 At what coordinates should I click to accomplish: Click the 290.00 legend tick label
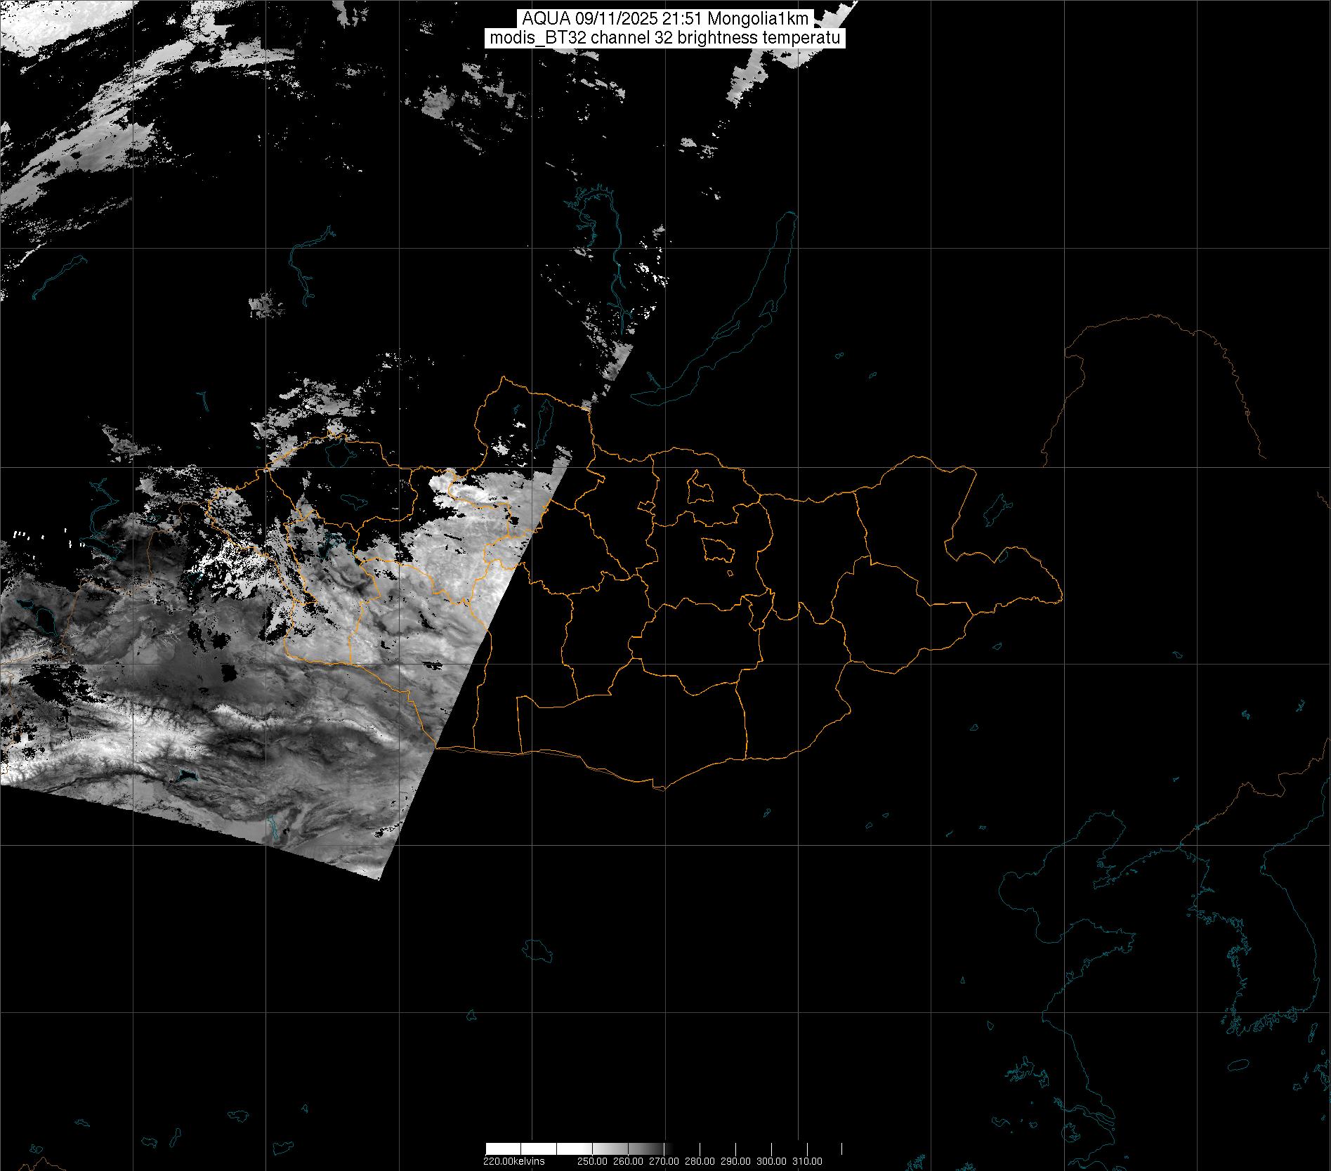735,1161
